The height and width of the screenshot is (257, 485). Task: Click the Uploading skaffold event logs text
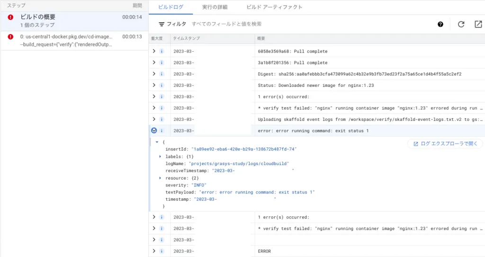[370, 119]
